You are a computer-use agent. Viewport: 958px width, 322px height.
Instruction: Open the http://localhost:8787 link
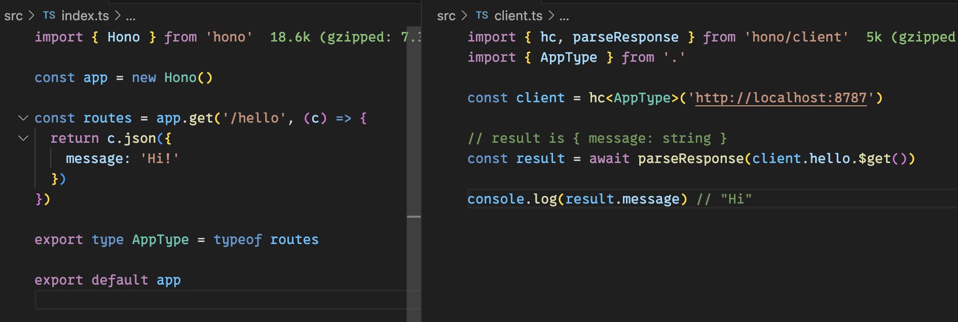pos(781,98)
